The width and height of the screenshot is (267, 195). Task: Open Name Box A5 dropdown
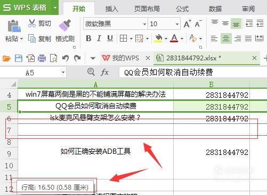click(63, 73)
